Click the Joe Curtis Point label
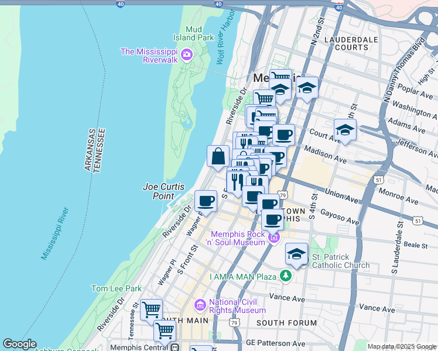Image resolution: width=438 pixels, height=351 pixels. click(x=163, y=191)
